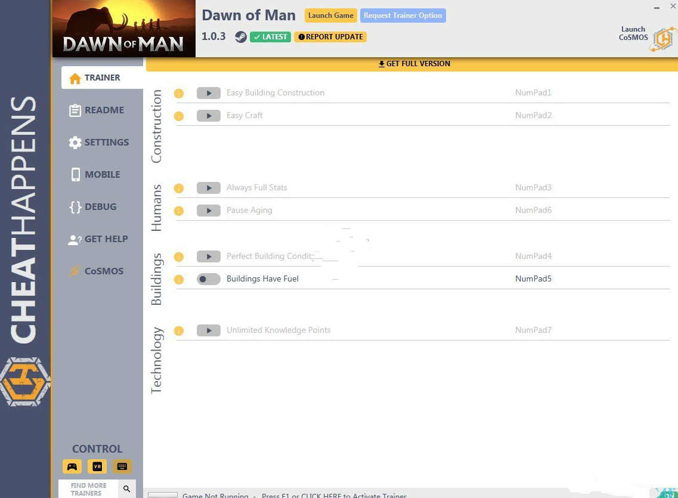
Task: Activate Always Full Stats play button
Action: 209,188
